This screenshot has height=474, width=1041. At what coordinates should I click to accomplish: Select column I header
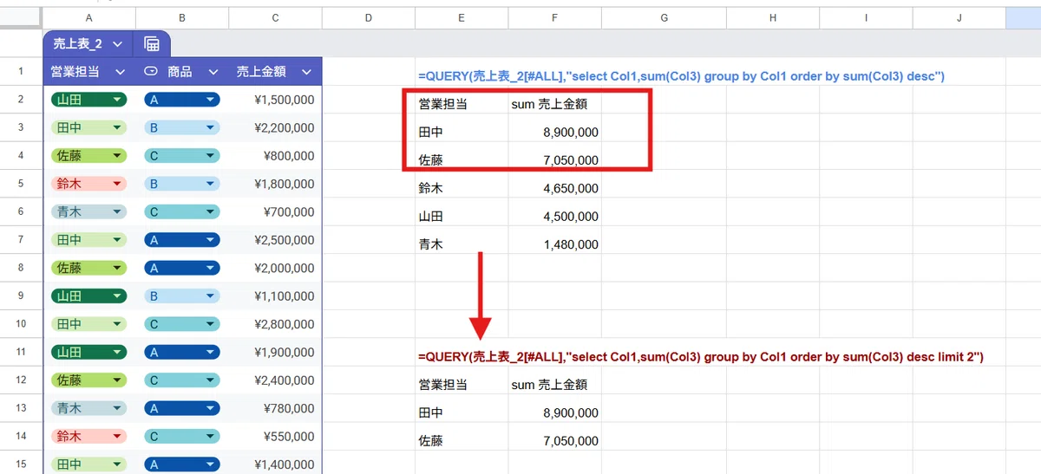[x=866, y=18]
